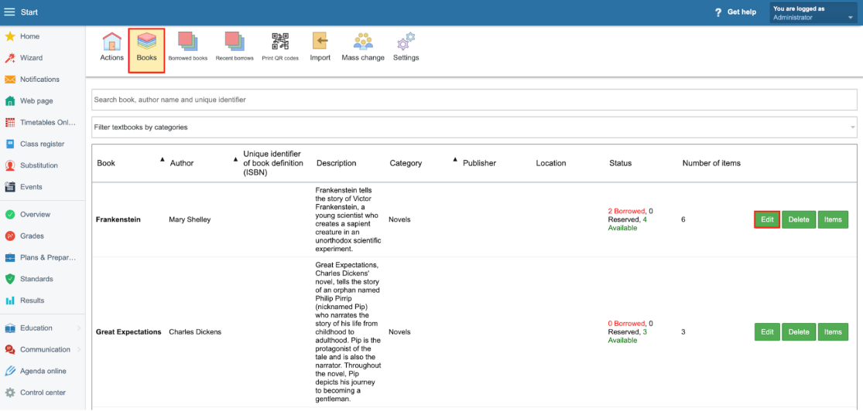This screenshot has height=411, width=863.
Task: Expand the Education sidebar section
Action: (43, 328)
